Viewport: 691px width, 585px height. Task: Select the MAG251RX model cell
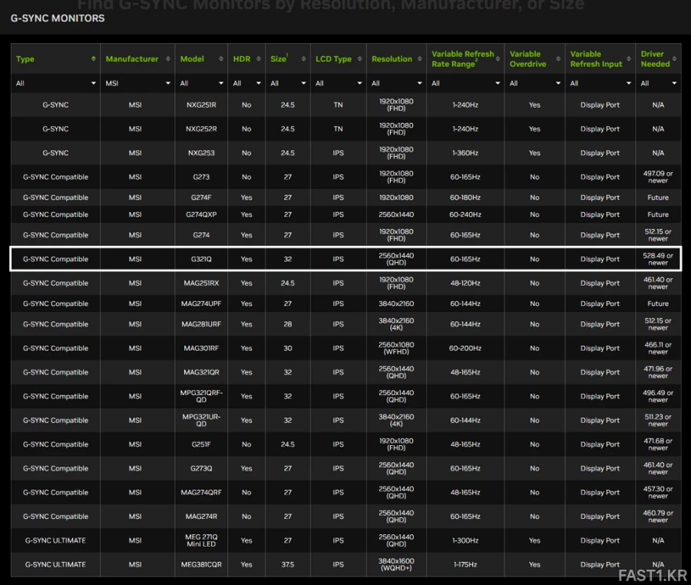tap(201, 283)
